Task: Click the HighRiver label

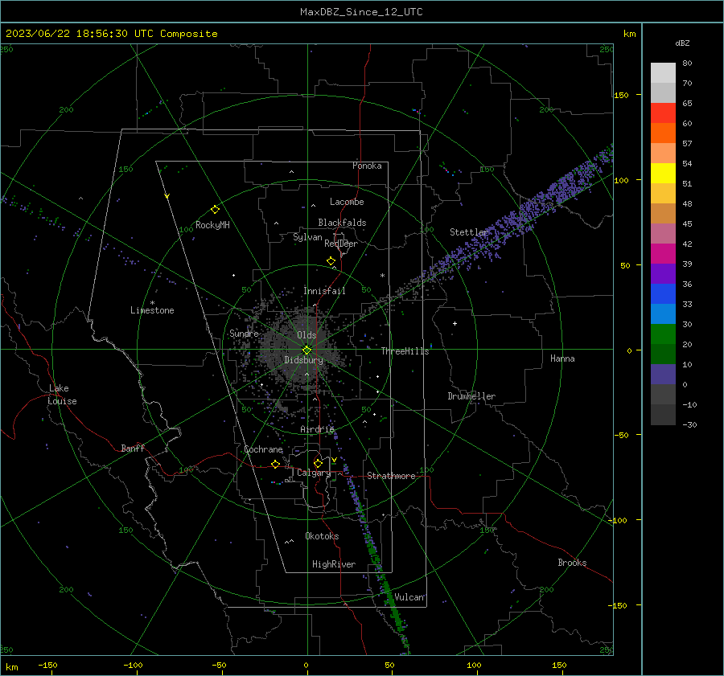Action: coord(334,564)
